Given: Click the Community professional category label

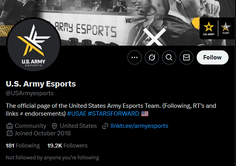Looking at the screenshot, I should (x=30, y=126).
